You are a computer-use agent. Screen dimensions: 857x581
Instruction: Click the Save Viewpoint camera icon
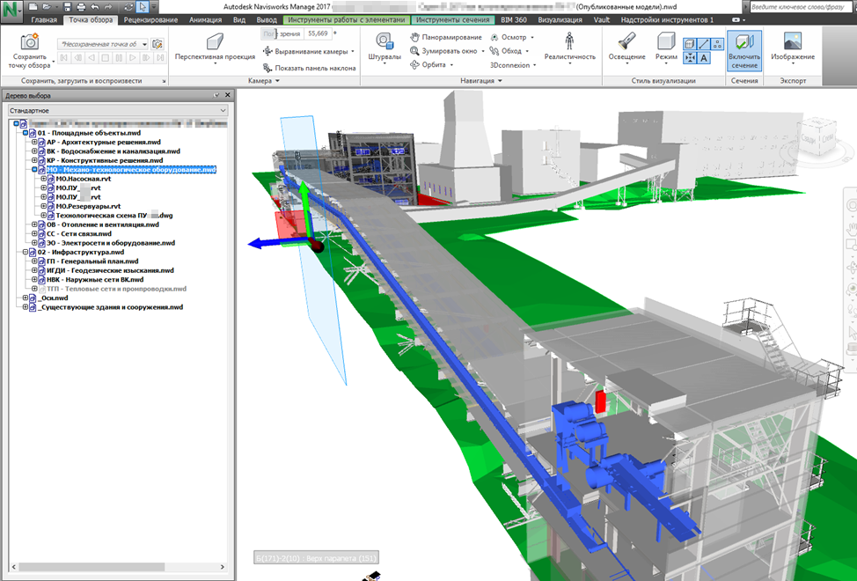[30, 41]
